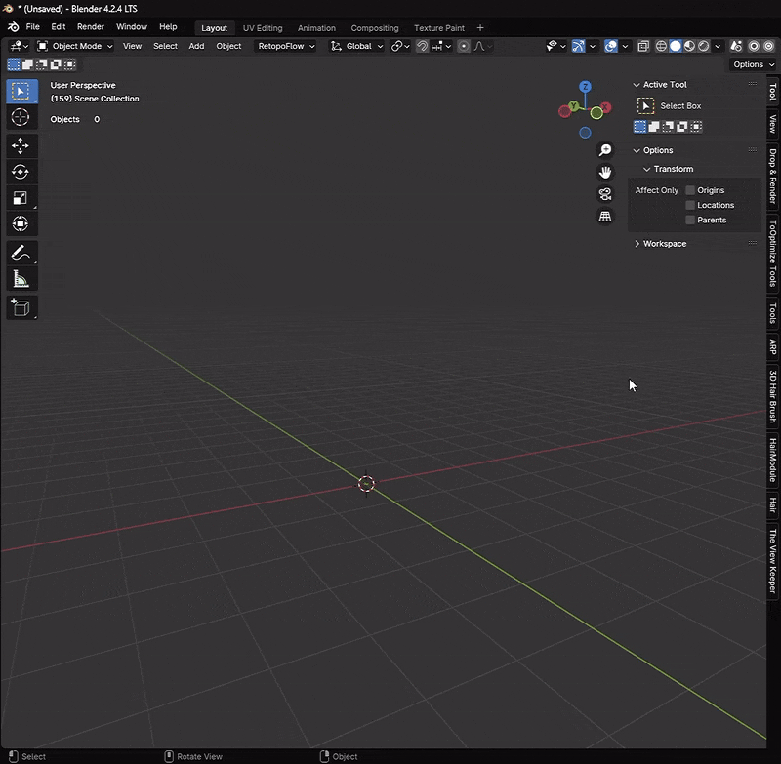Enable the Locations checkbox
Image resolution: width=781 pixels, height=764 pixels.
[x=690, y=205]
